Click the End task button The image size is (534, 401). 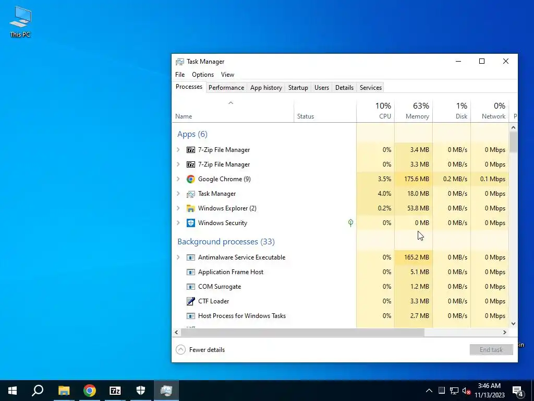[x=491, y=350]
